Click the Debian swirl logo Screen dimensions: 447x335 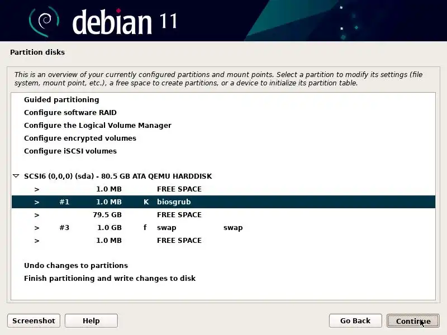pyautogui.click(x=44, y=22)
